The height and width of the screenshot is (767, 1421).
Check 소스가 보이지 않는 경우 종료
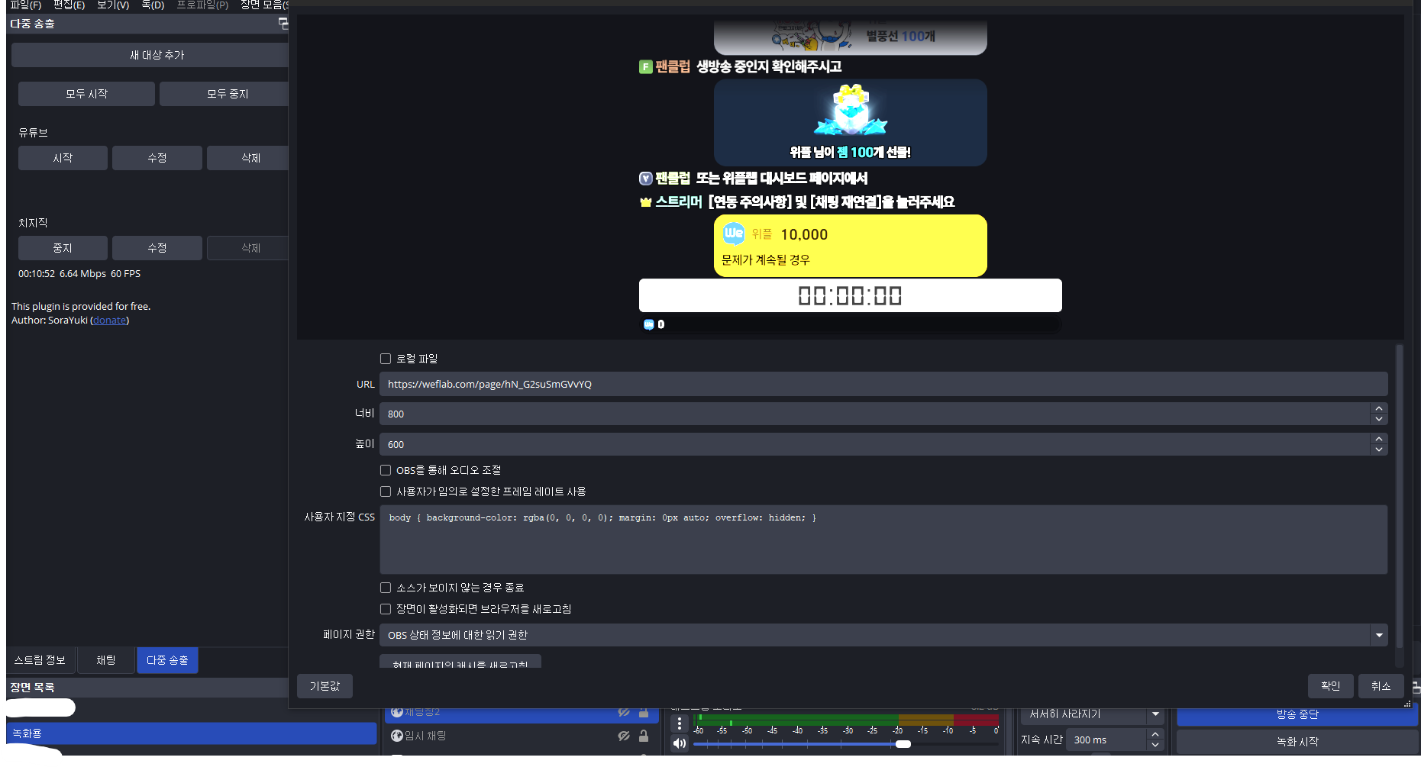tap(386, 588)
